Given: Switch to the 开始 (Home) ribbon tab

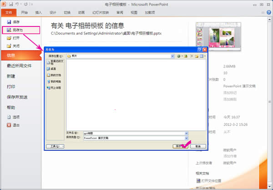Looking at the screenshot, I should point(25,12).
